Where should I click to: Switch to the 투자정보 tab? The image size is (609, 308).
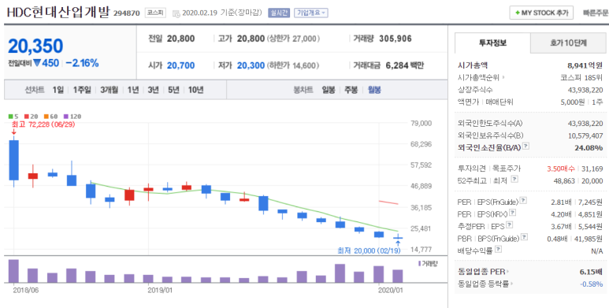click(x=492, y=43)
